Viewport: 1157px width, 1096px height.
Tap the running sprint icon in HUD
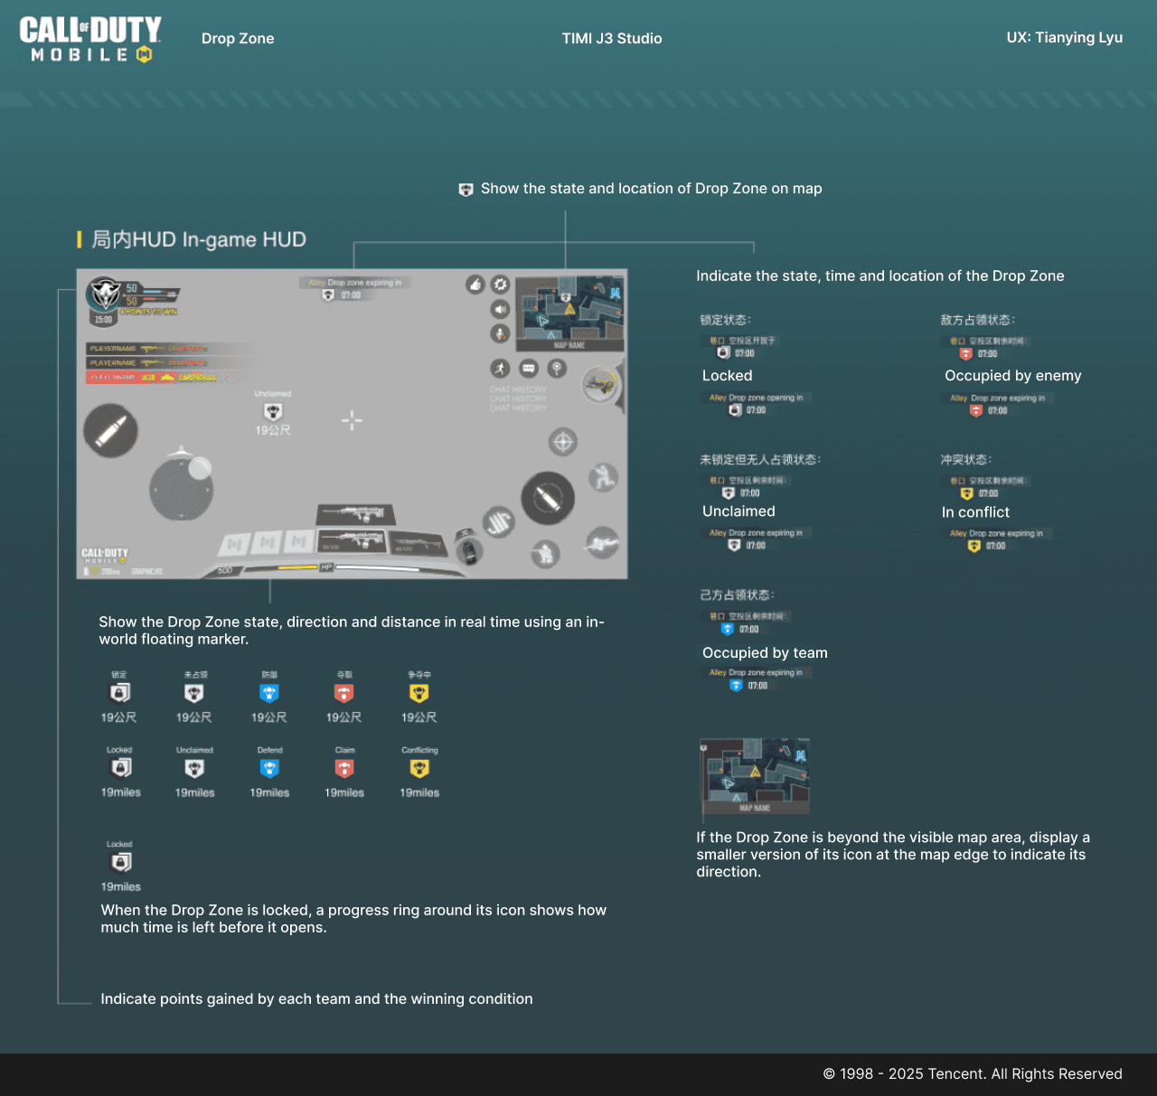500,368
